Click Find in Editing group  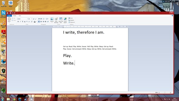coord(71,18)
